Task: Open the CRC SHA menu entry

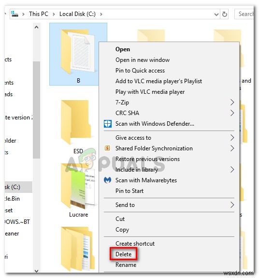Action: (127, 113)
